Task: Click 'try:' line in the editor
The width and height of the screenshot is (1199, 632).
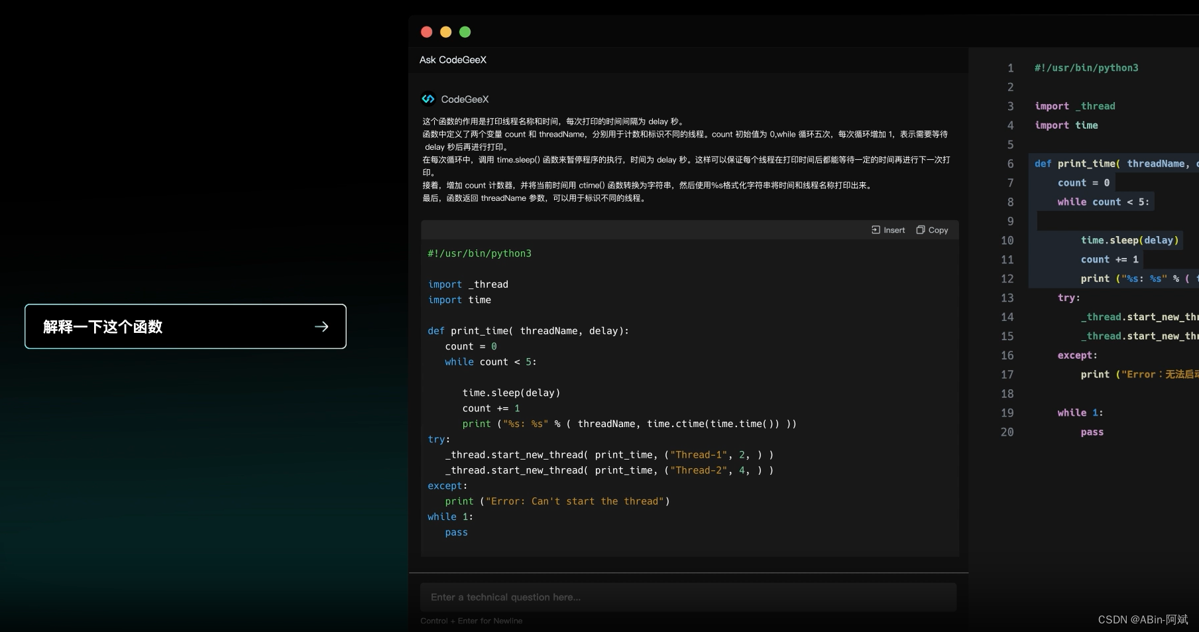Action: coord(1068,298)
